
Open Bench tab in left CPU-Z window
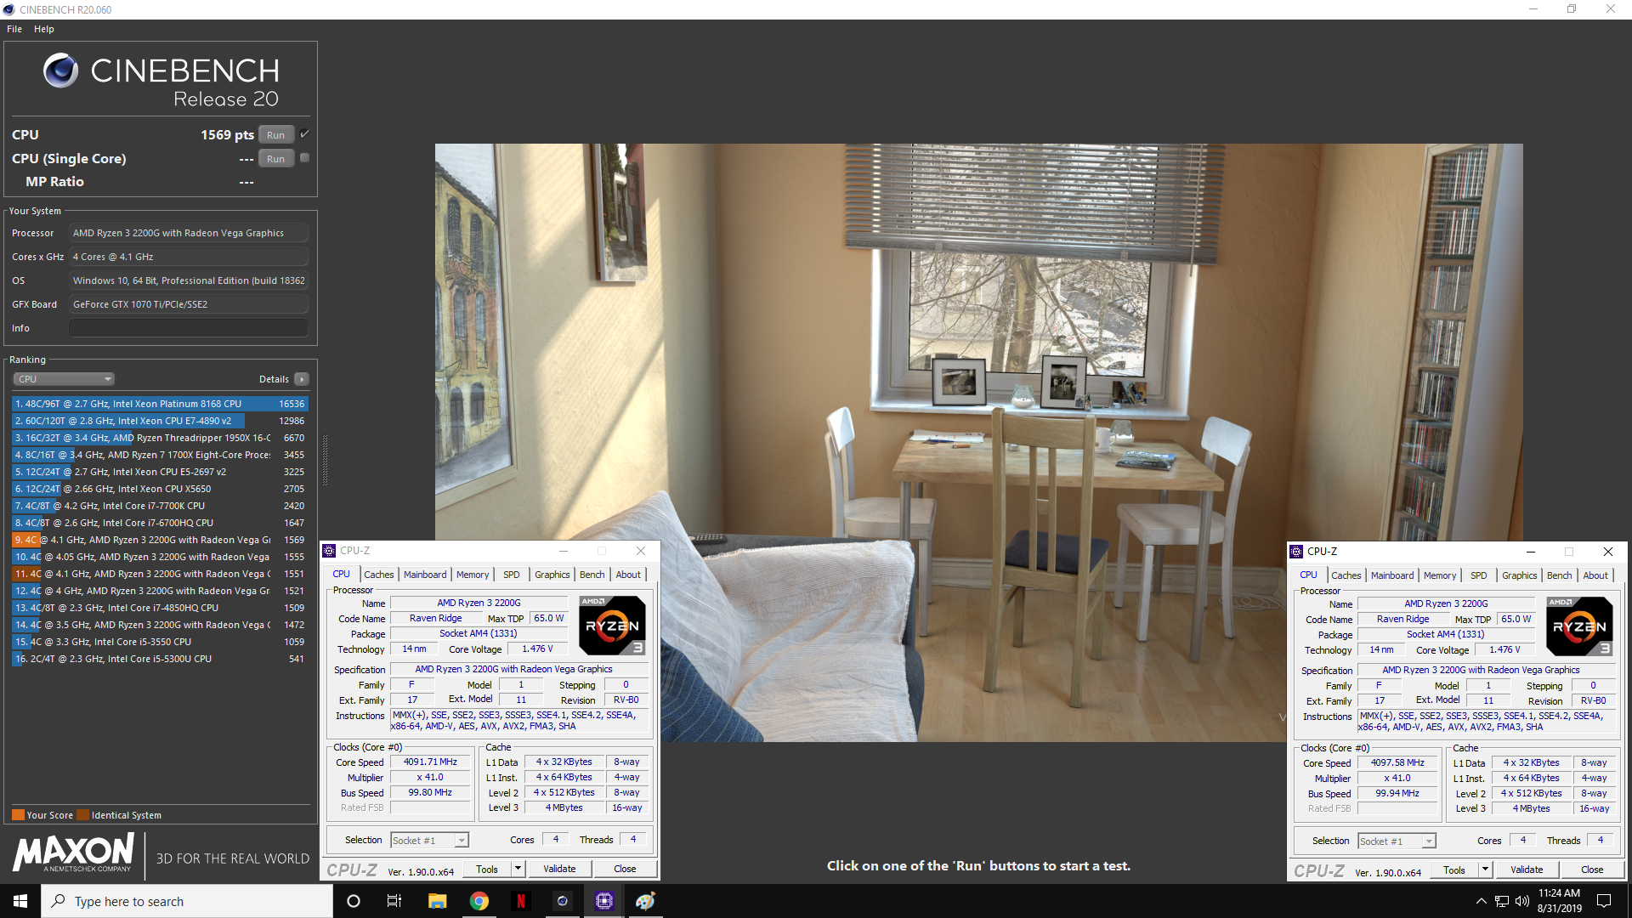592,575
